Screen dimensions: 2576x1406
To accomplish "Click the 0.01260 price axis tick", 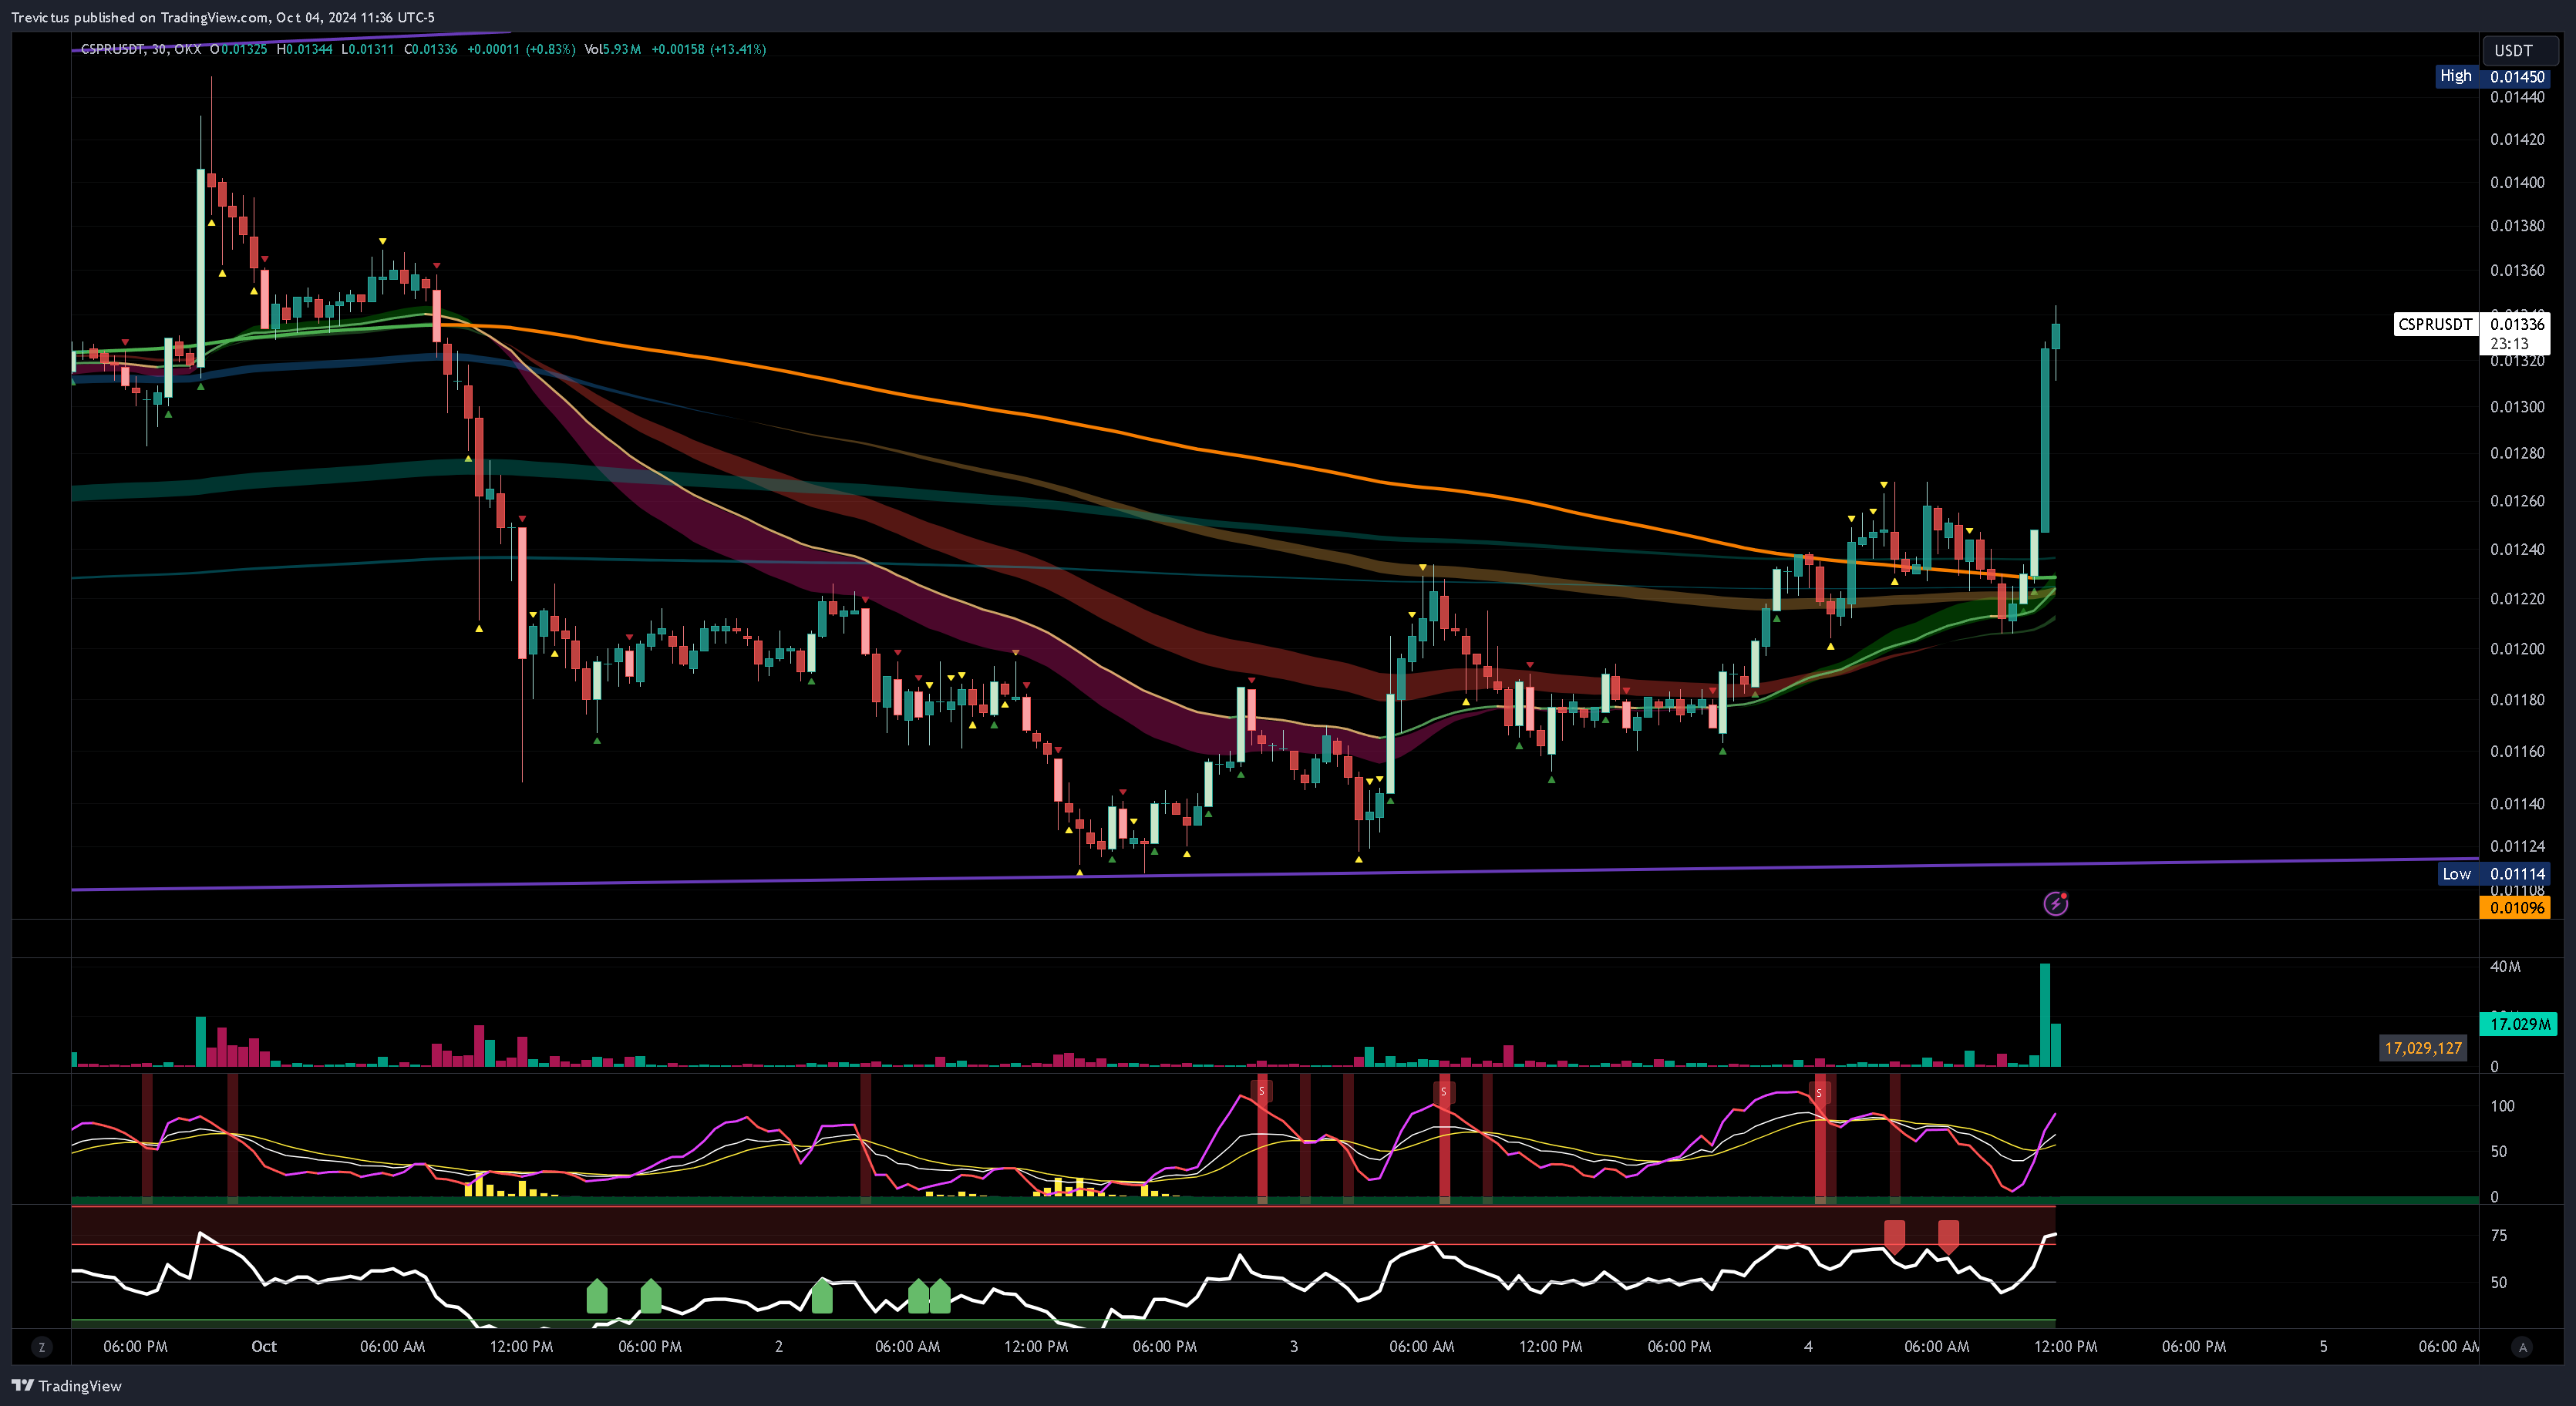I will tap(2517, 500).
